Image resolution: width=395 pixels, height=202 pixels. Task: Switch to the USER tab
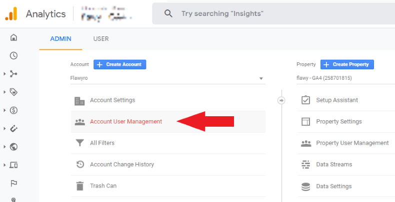click(100, 39)
